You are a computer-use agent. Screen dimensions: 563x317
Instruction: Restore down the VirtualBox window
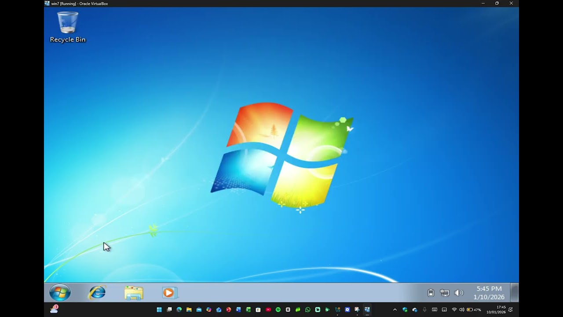point(497,4)
